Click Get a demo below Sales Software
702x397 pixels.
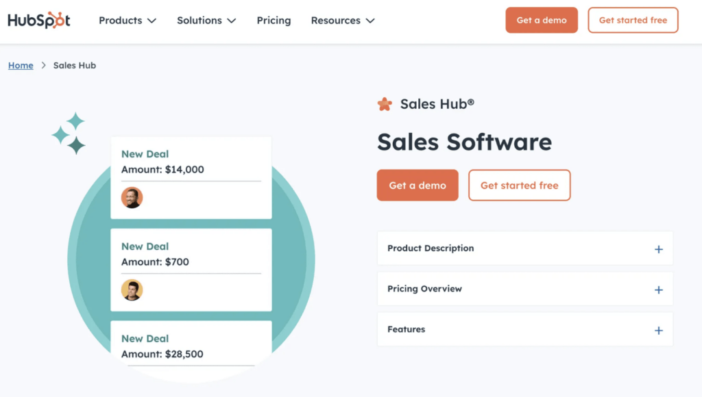click(417, 185)
